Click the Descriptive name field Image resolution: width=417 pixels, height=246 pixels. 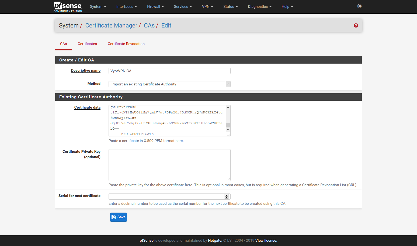click(x=169, y=71)
